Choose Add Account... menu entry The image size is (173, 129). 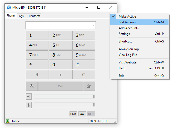[x=140, y=28]
